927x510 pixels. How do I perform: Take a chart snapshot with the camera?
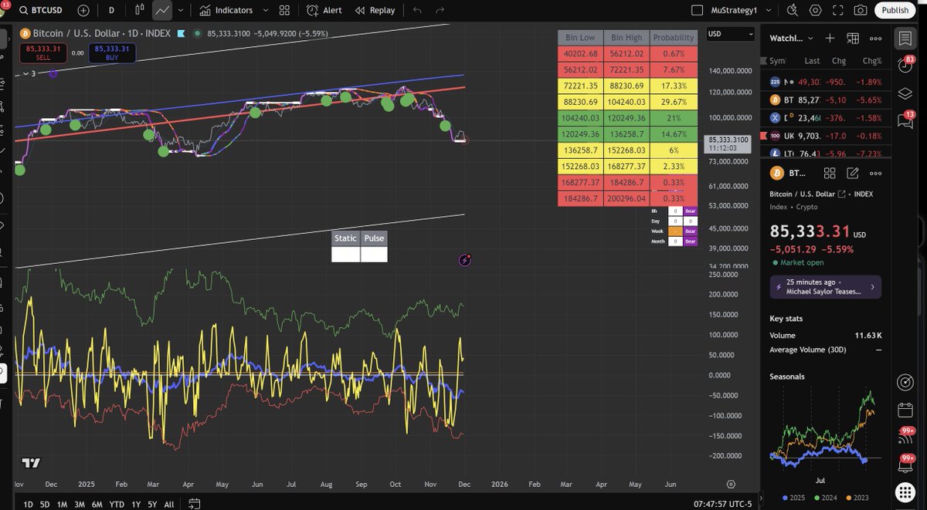pos(861,10)
